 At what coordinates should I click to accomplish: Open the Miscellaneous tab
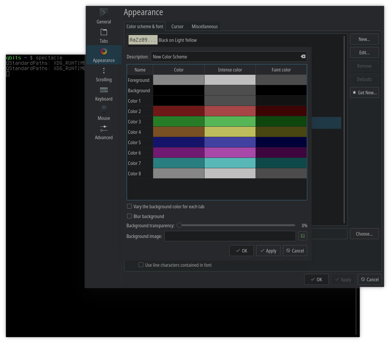click(204, 26)
